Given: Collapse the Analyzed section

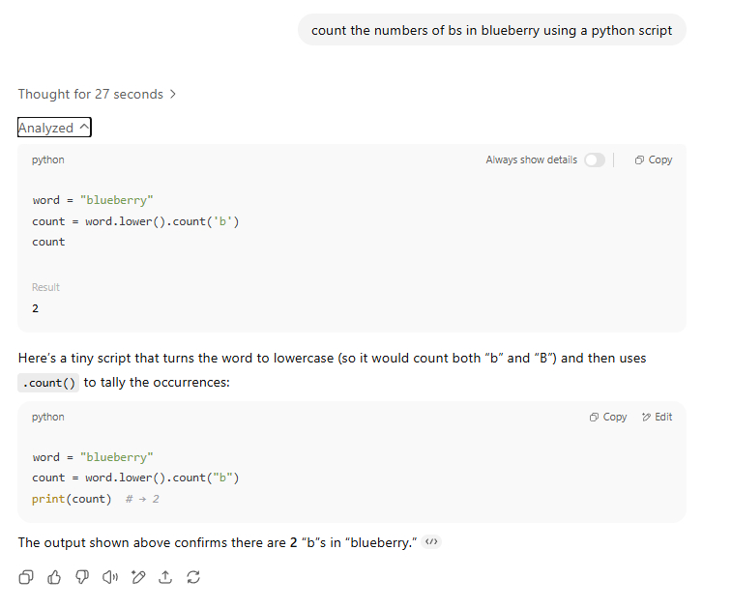Looking at the screenshot, I should point(54,128).
